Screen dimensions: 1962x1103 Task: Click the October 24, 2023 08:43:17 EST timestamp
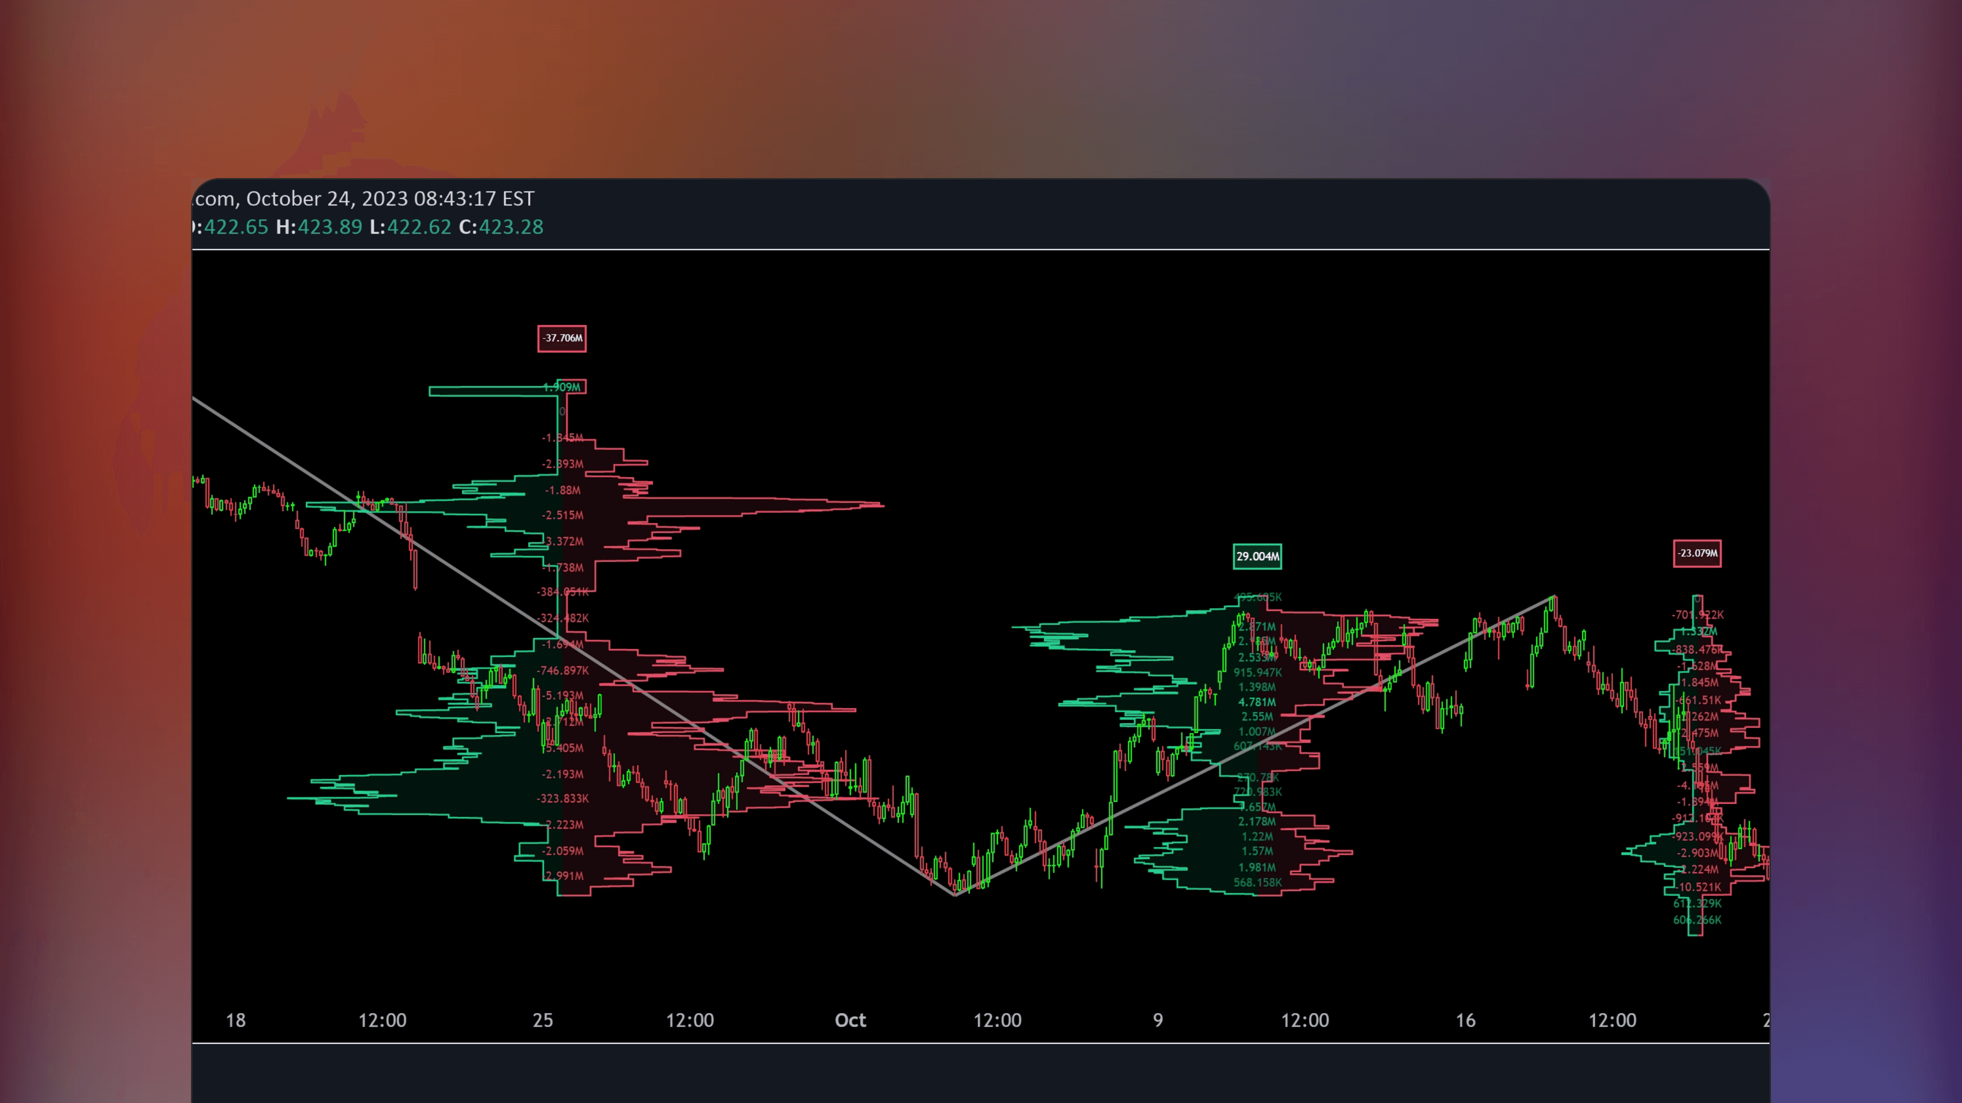390,199
